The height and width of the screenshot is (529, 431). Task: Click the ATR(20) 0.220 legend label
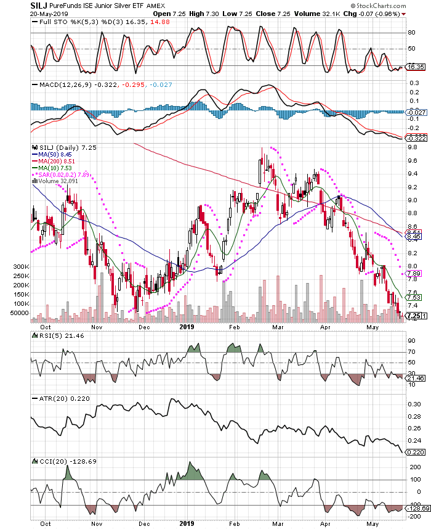click(x=65, y=398)
